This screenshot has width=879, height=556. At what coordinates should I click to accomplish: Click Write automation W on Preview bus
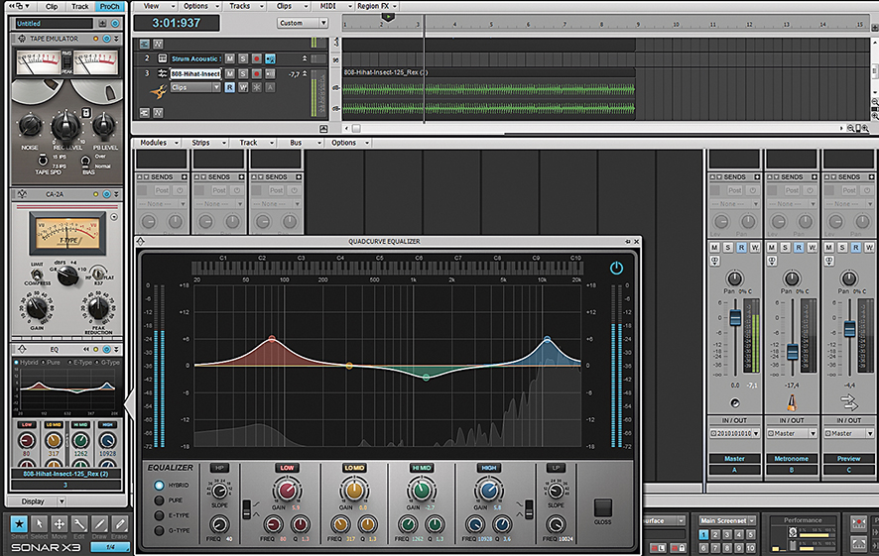(x=869, y=247)
